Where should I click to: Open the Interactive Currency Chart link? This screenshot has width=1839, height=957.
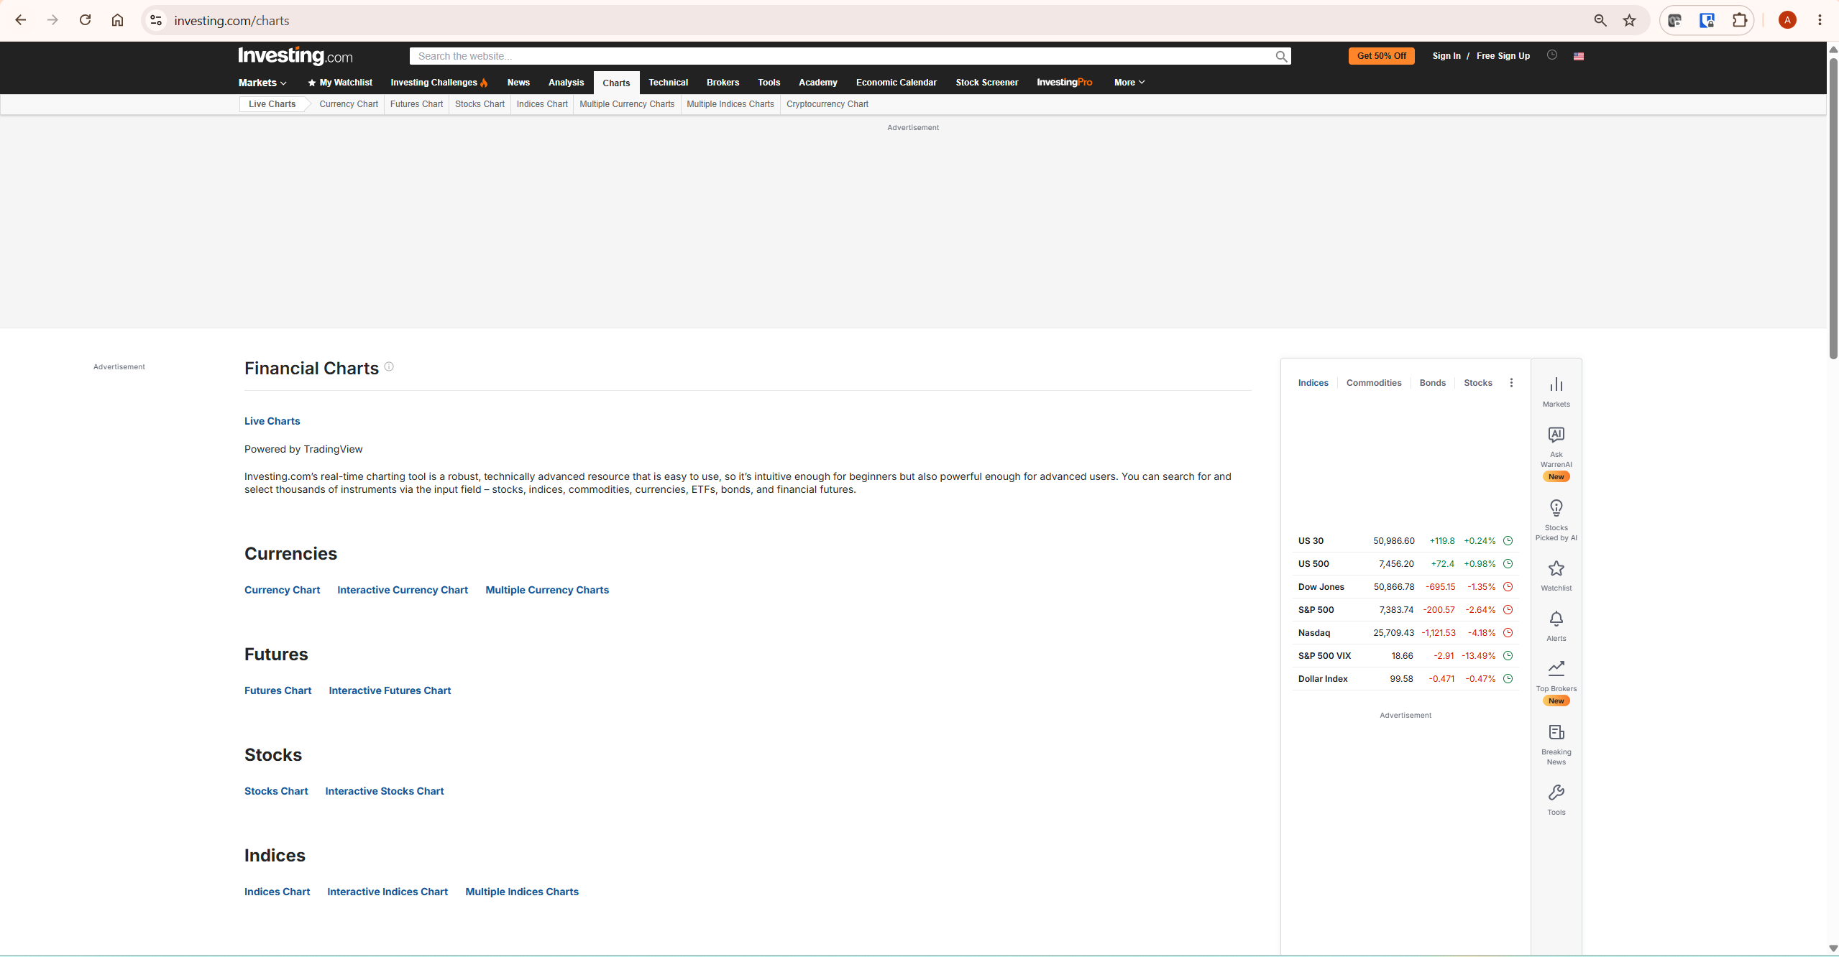coord(403,590)
